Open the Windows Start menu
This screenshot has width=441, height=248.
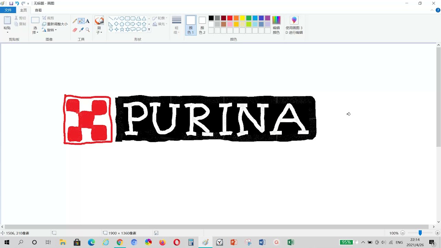tap(7, 242)
